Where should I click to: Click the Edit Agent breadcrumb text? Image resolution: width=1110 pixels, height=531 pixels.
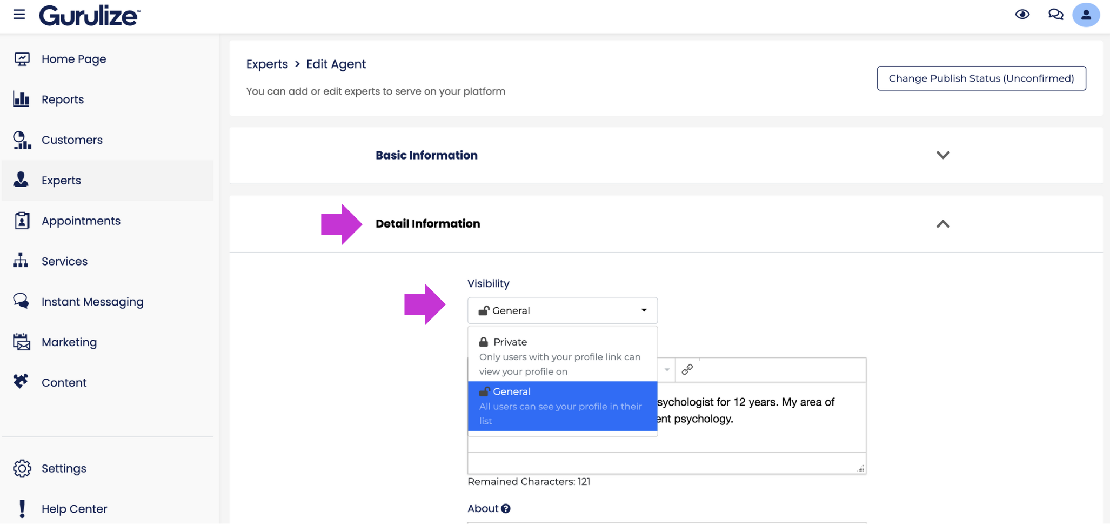tap(336, 64)
